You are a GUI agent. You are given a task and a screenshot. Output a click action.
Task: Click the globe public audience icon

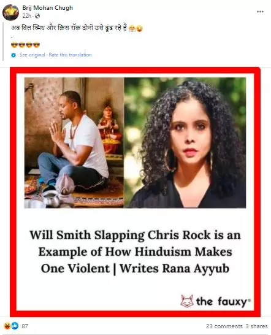37,16
